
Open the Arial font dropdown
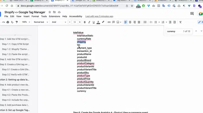click(58, 22)
